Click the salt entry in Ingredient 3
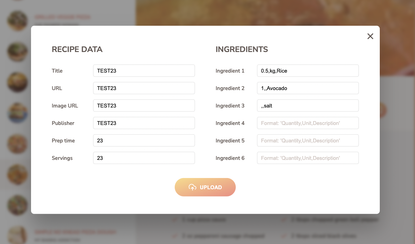 tap(308, 105)
